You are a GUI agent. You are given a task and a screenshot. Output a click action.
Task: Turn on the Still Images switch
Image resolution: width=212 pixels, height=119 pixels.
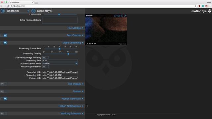tap(4, 84)
